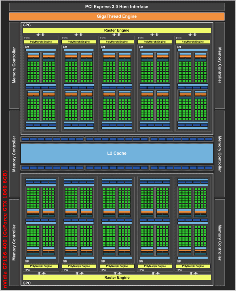Click the leftmost PolyMorph Engine in top row
236x291 pixels.
click(41, 42)
